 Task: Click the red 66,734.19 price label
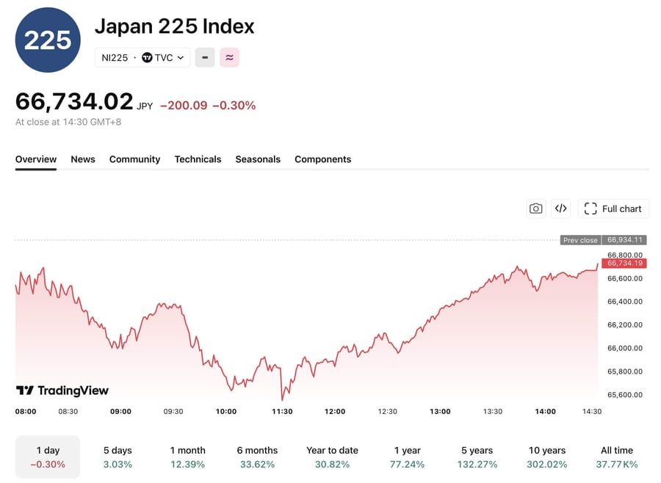coord(624,264)
